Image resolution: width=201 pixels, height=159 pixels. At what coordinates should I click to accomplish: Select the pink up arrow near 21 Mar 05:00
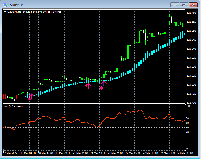click(88, 86)
